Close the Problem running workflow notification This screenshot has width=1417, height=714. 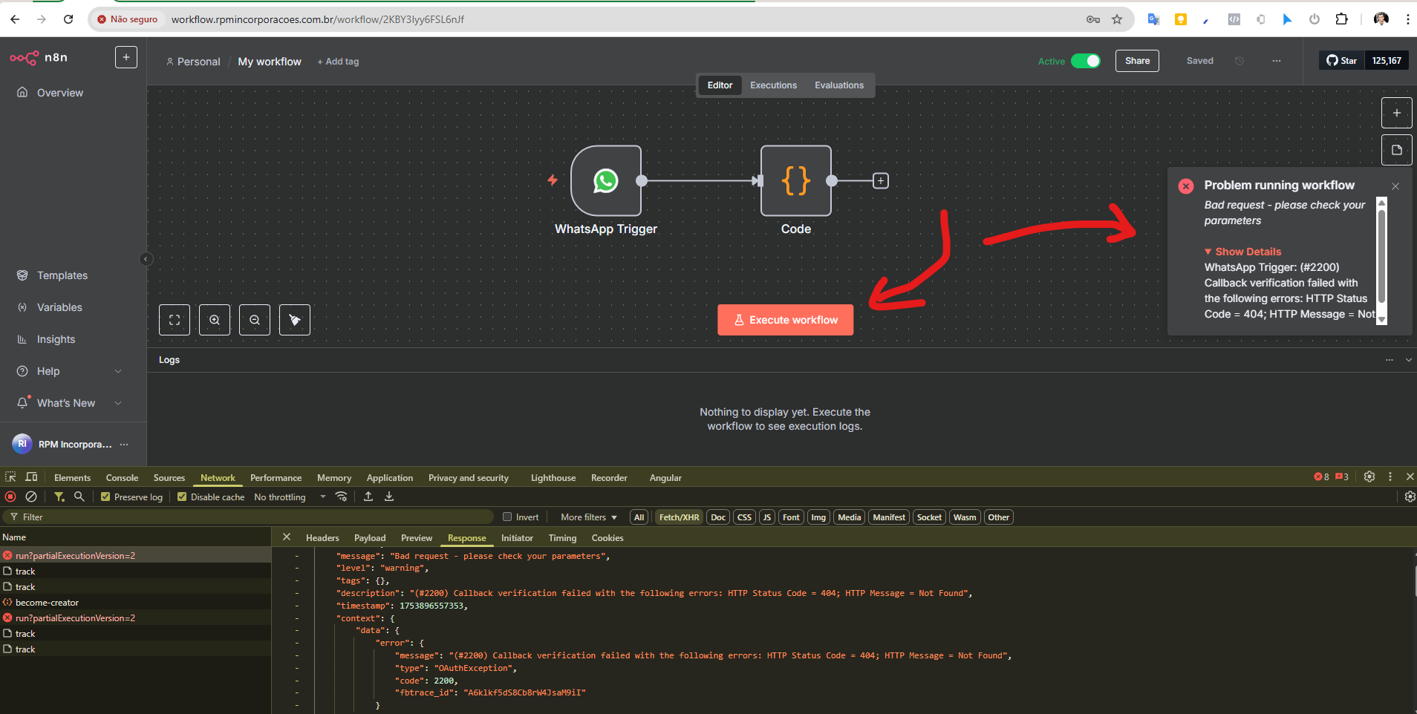(1395, 186)
